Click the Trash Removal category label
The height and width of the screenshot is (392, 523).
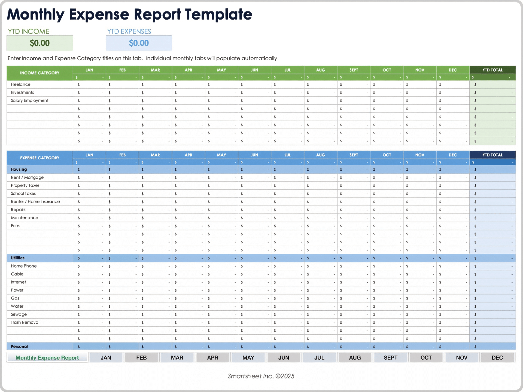click(40, 322)
